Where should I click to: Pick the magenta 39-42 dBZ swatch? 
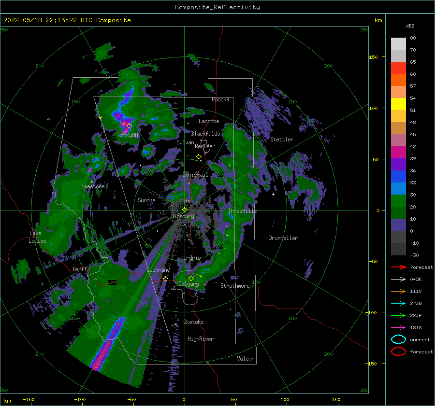(398, 153)
